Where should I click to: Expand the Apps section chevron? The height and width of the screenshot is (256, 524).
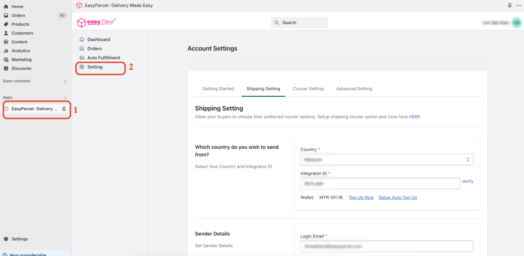(x=65, y=98)
